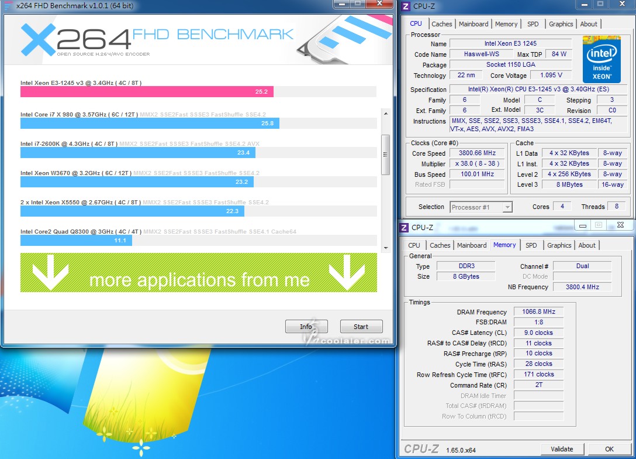Screen dimensions: 636x459
Task: Click the Specification field in CPU-Z
Action: [x=538, y=90]
